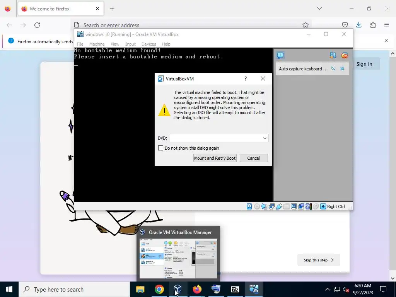Screen dimensions: 396x297
Task: Open the Devices menu
Action: [149, 44]
